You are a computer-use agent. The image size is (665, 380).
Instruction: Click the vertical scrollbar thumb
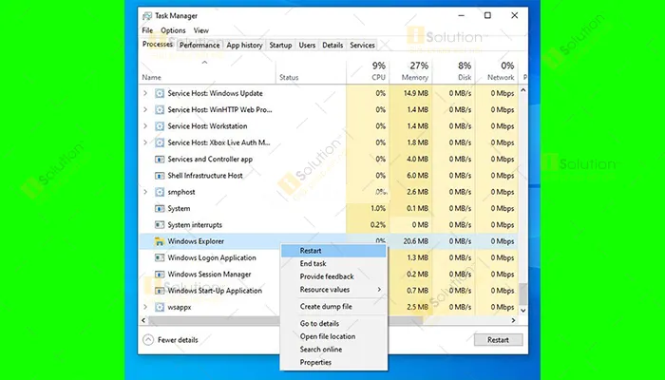coord(522,294)
